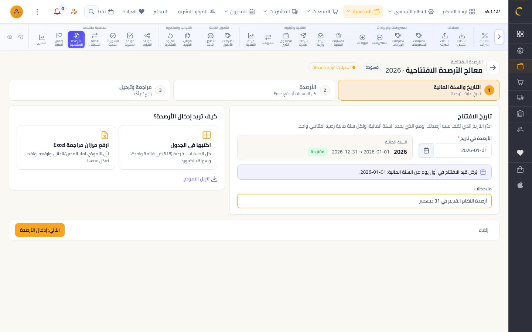Choose اكتبها في الجدول entry option

[168, 148]
